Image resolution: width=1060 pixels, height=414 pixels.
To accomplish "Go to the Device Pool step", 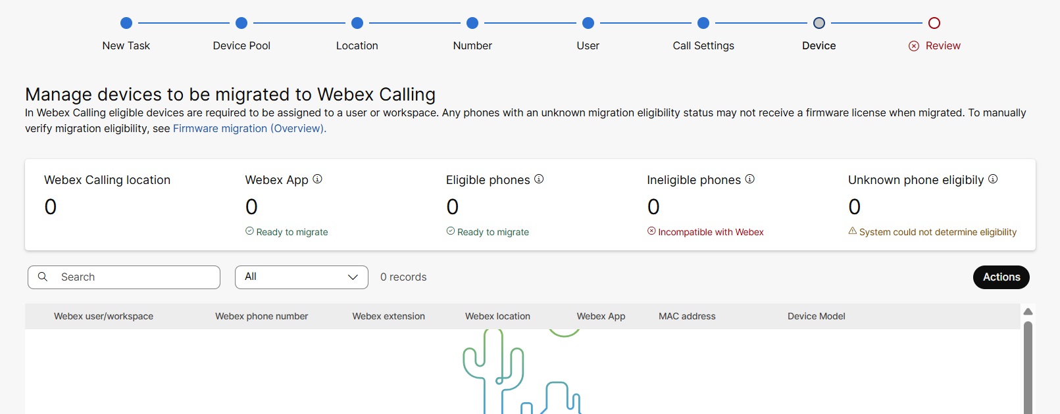I will (241, 24).
